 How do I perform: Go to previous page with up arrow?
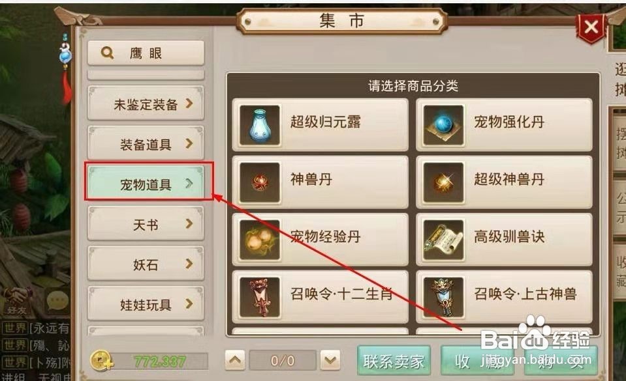click(235, 360)
